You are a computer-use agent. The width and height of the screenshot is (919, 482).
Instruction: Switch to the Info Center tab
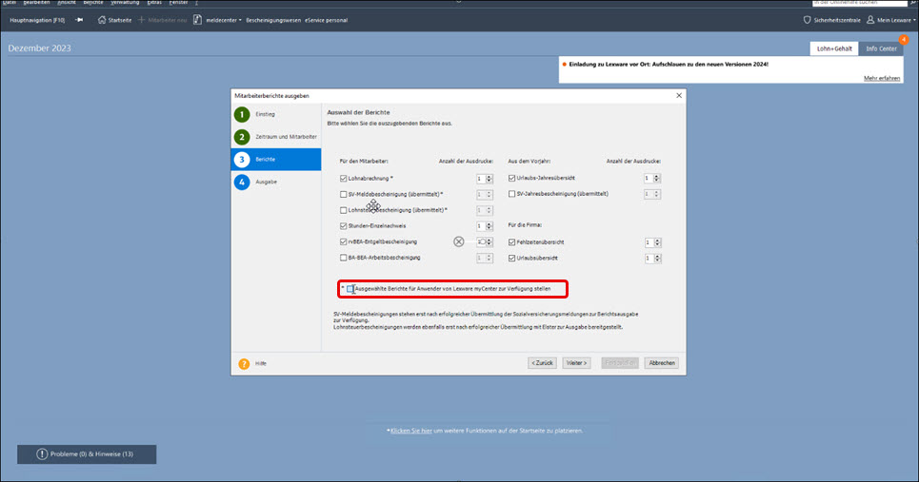click(x=880, y=48)
